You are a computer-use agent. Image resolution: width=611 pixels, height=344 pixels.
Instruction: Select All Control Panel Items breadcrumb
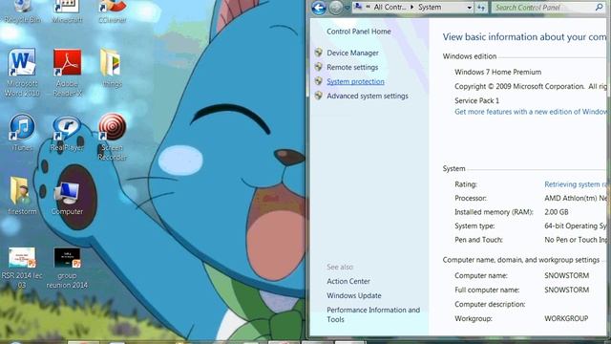pos(390,7)
